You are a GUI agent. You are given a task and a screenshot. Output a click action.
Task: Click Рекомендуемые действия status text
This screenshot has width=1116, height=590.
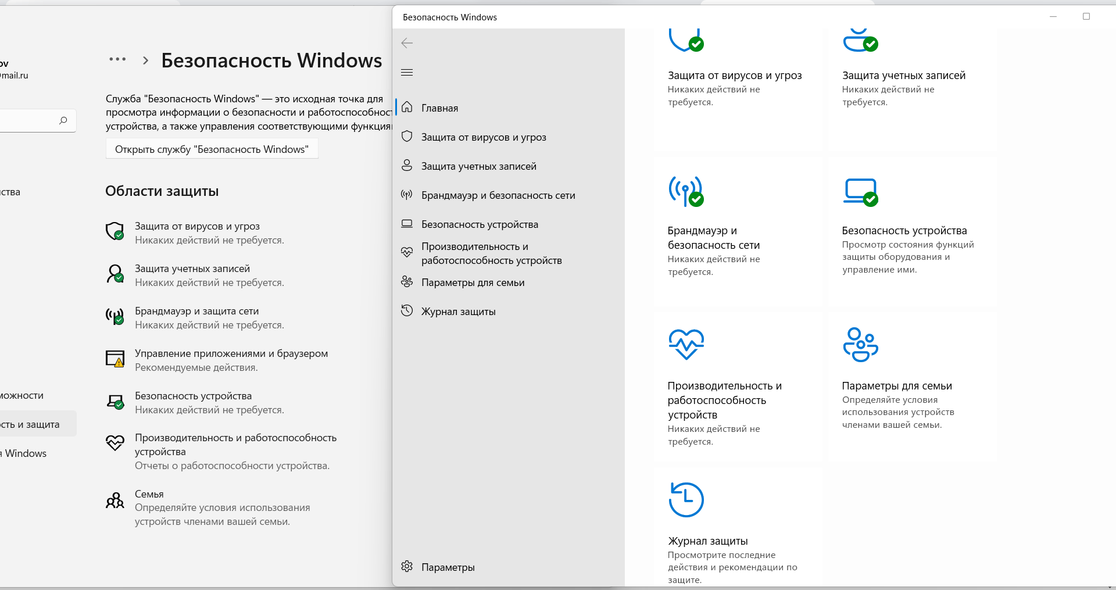coord(196,367)
